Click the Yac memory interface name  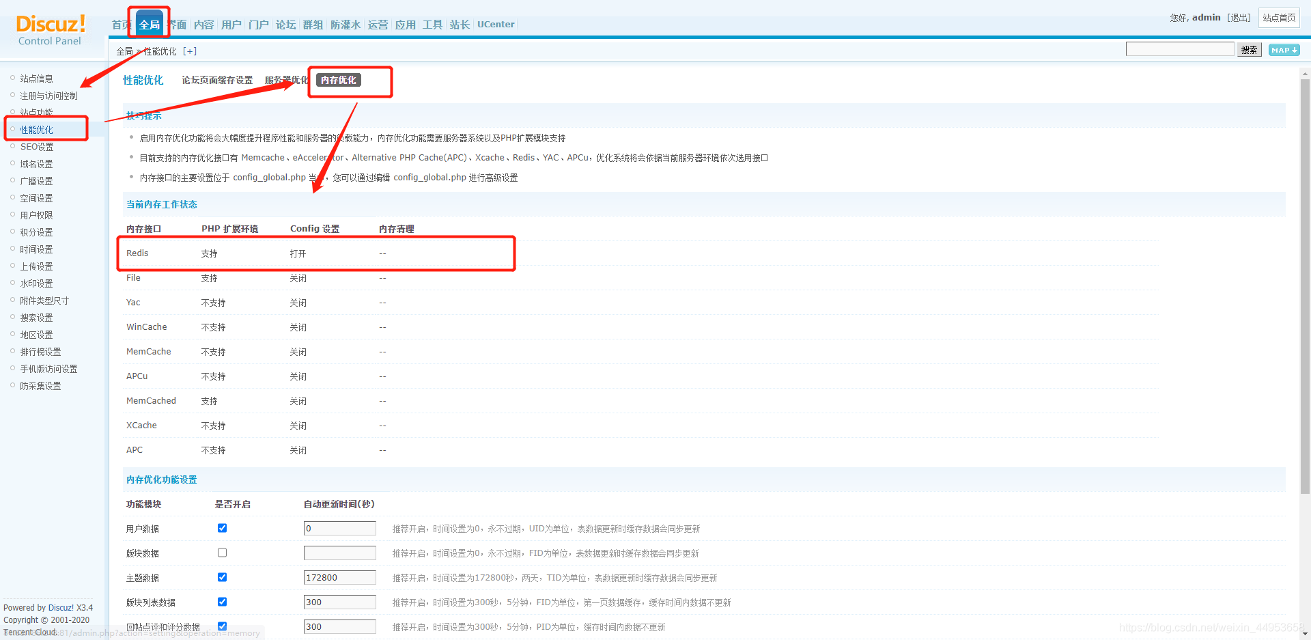click(x=133, y=303)
